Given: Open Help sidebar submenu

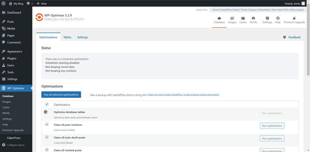Looking at the screenshot, I should coord(5,124).
